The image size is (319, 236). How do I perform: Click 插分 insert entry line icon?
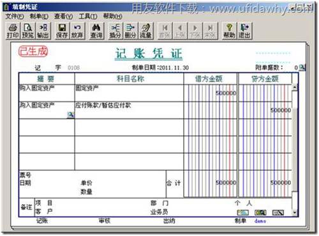point(115,31)
